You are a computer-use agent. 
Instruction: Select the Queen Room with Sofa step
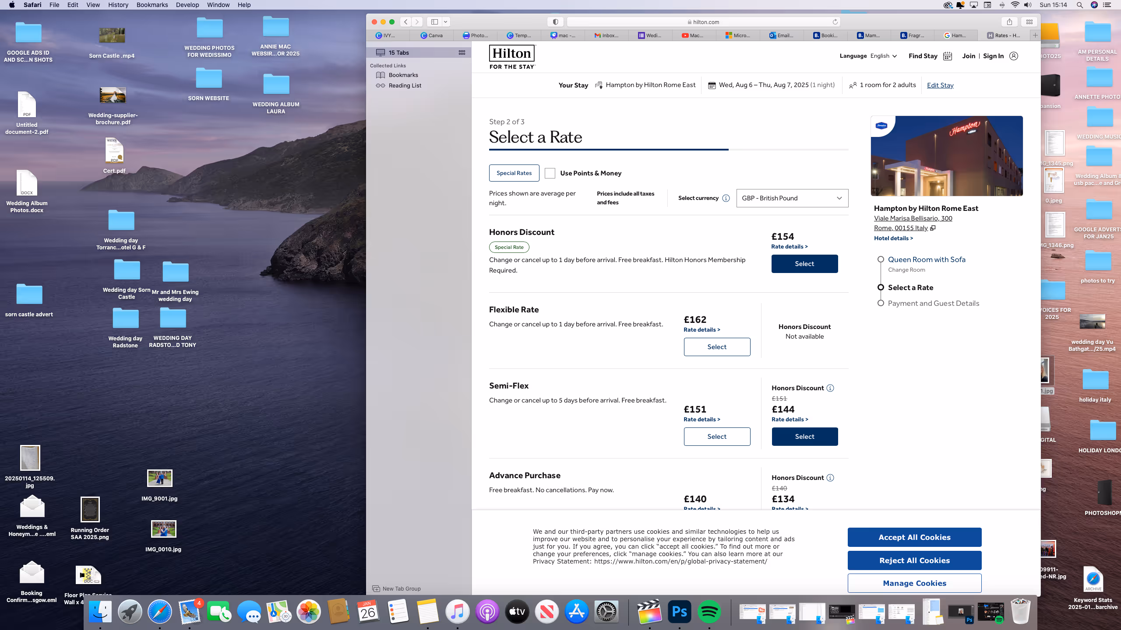(x=926, y=259)
